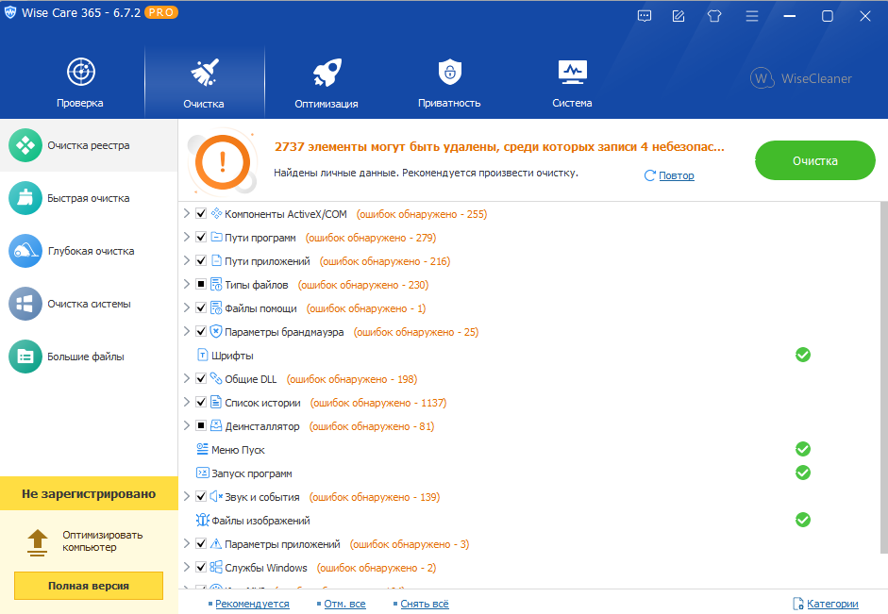Click the Пути приложений document icon
This screenshot has width=888, height=614.
216,260
